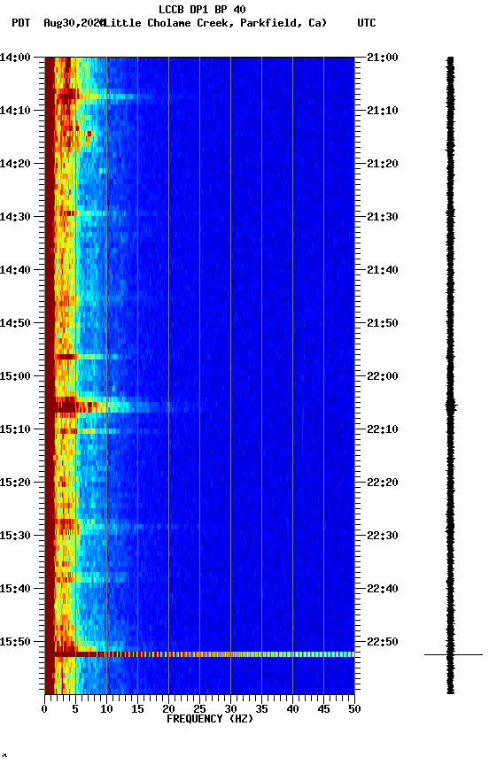The image size is (489, 765).
Task: Click the 22:40 UTC time label
Action: [x=383, y=589]
